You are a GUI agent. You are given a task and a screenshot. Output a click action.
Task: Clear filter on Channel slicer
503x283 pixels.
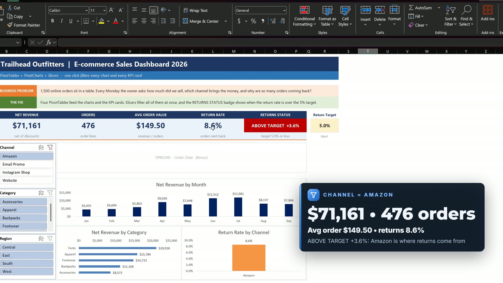click(x=50, y=147)
